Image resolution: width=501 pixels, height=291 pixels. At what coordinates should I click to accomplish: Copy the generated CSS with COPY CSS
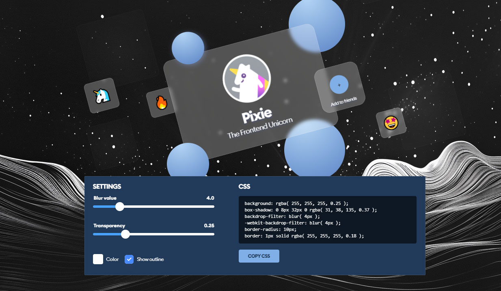click(259, 256)
